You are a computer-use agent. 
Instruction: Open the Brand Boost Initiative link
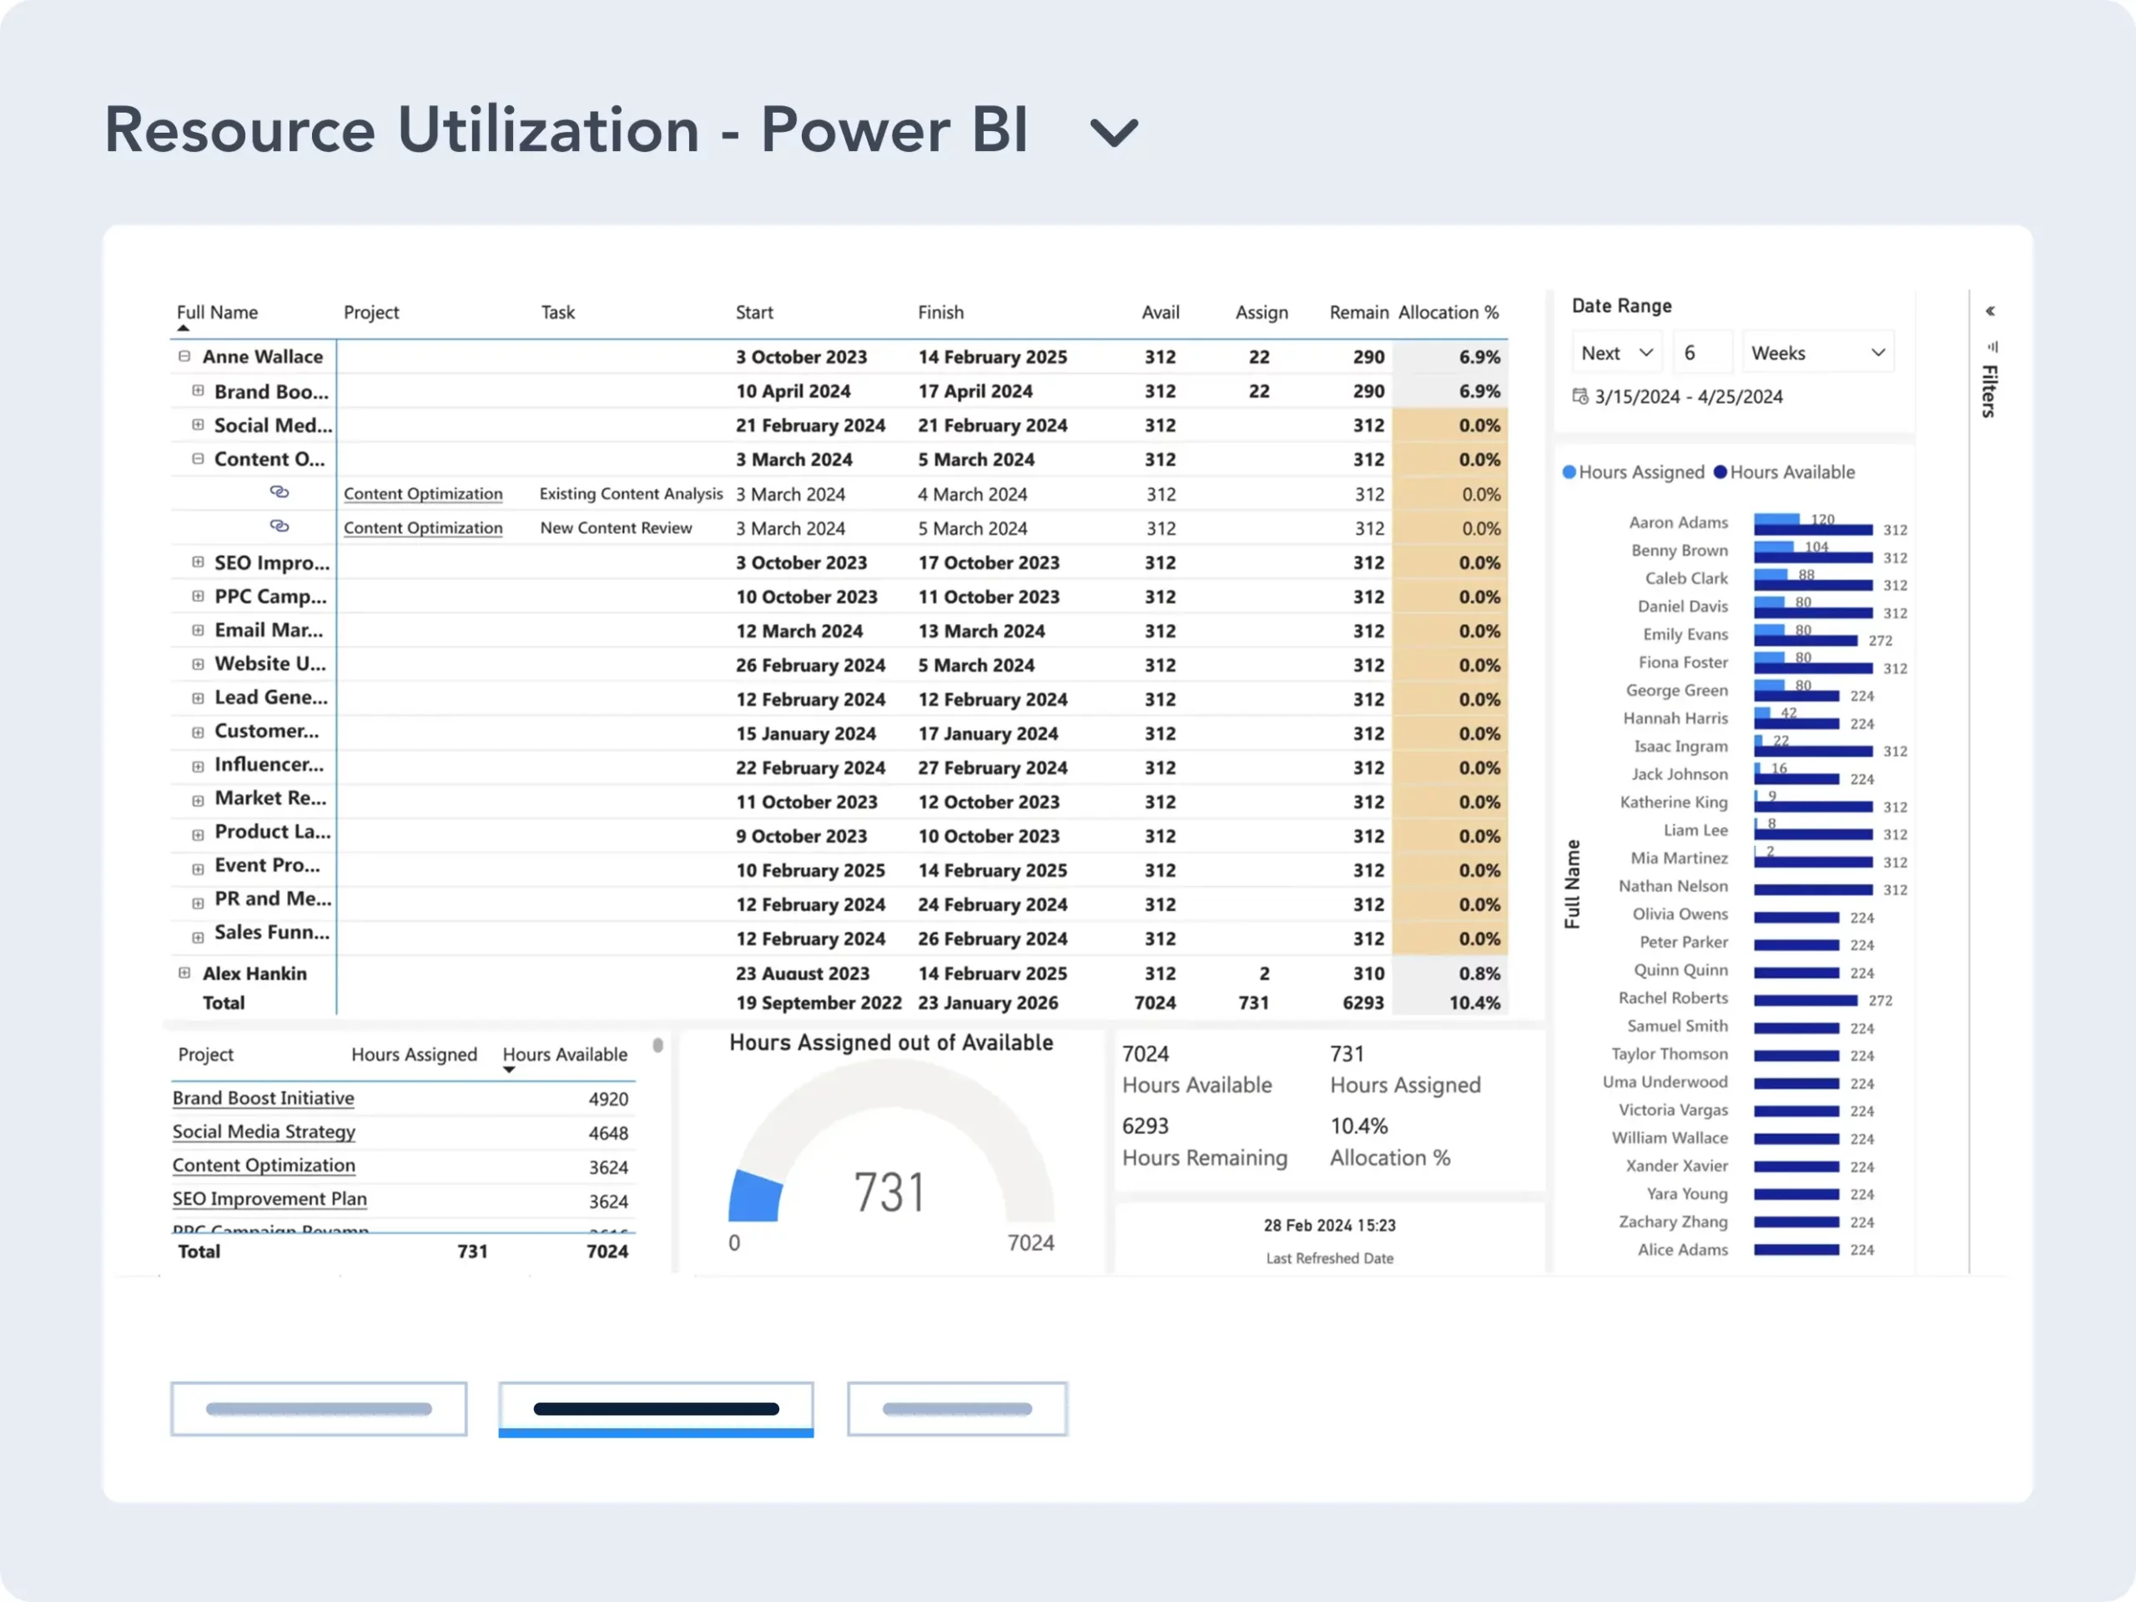point(264,1098)
